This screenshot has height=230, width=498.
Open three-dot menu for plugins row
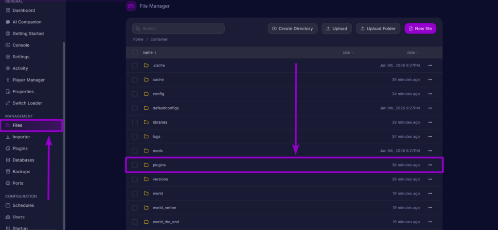pyautogui.click(x=430, y=165)
